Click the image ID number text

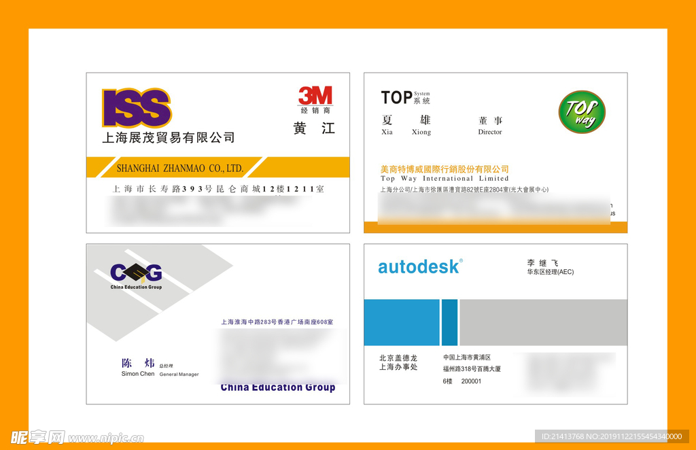click(x=612, y=436)
